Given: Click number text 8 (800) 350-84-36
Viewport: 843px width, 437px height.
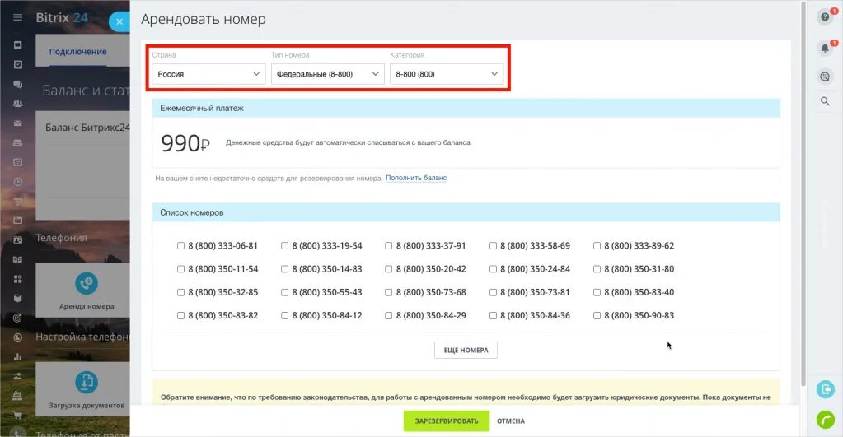Looking at the screenshot, I should [535, 316].
